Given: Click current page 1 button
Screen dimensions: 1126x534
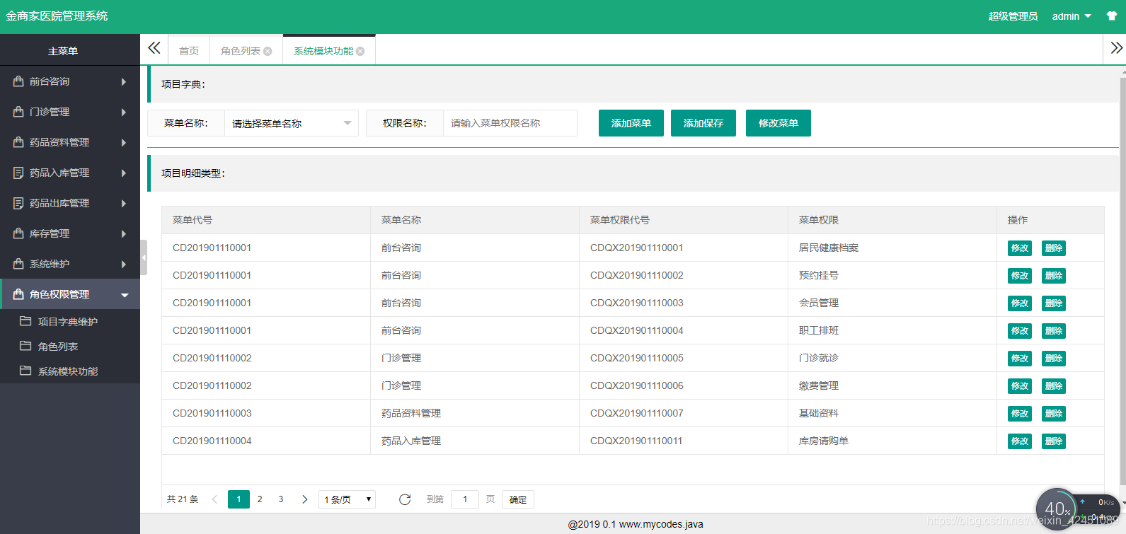Looking at the screenshot, I should tap(239, 499).
